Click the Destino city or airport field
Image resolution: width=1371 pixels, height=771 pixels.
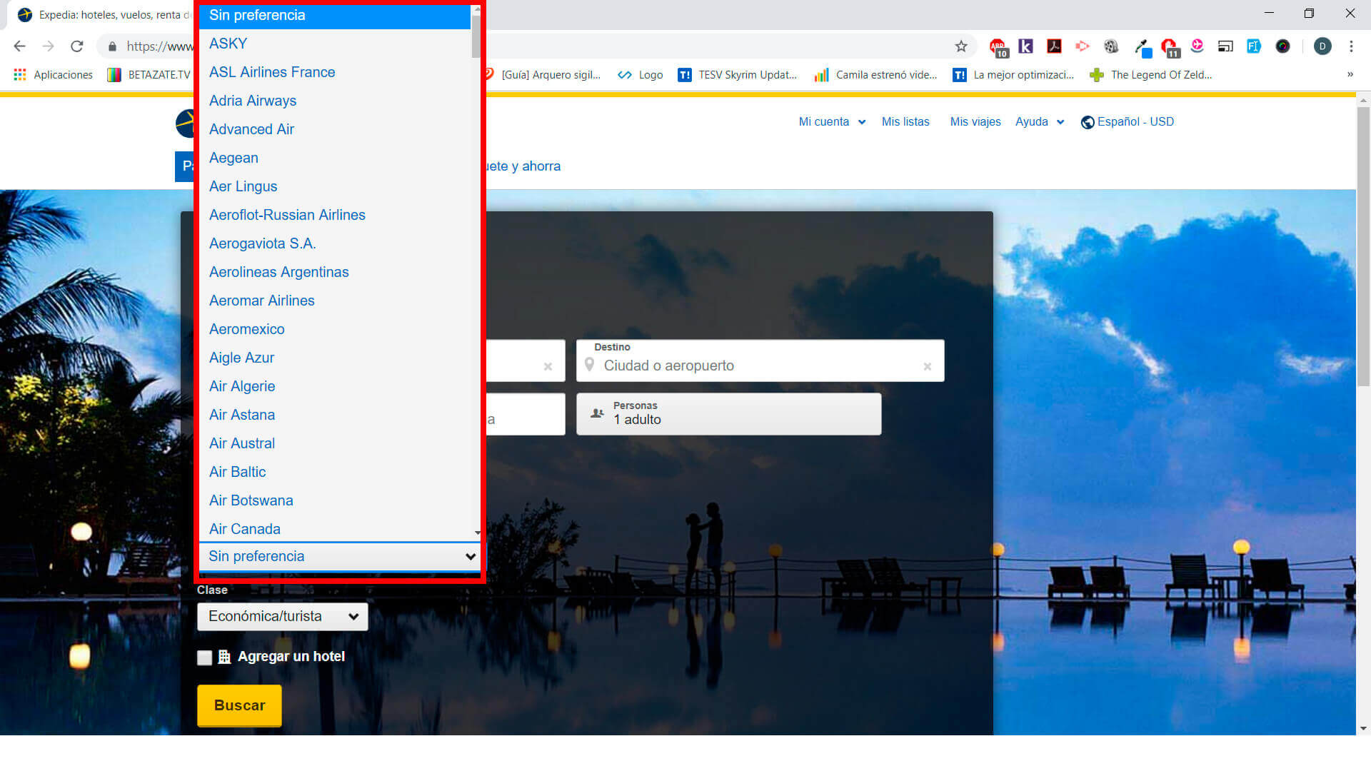click(757, 366)
